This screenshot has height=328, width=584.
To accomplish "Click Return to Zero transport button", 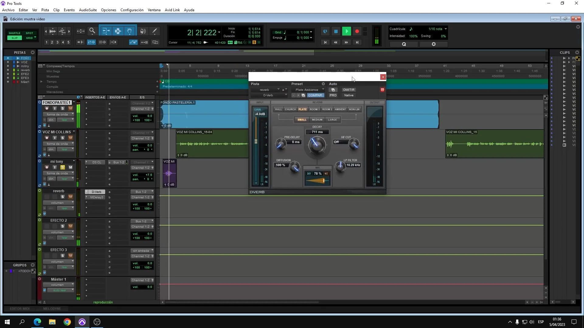I will (x=325, y=42).
